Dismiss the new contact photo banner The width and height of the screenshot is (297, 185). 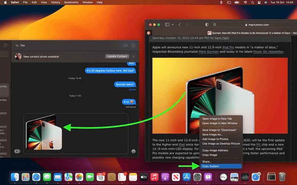133,56
